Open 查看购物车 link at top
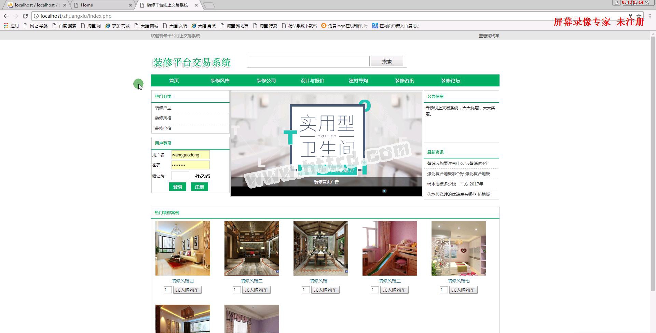The image size is (656, 333). pos(489,36)
